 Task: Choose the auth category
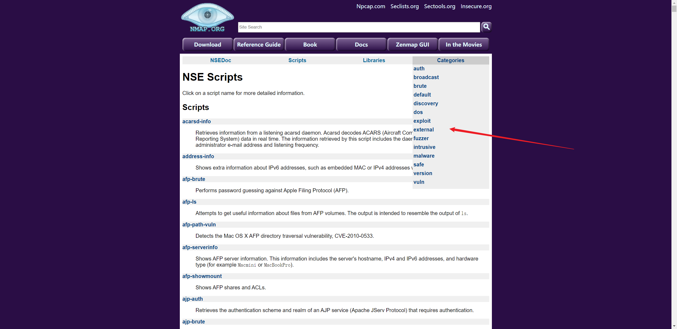coord(419,68)
